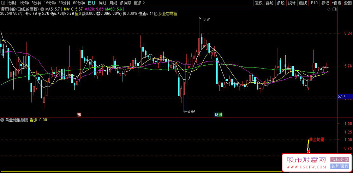Screen dimensions: 353x173
Task: Click the red 涨 event marker
Action: pos(79,115)
